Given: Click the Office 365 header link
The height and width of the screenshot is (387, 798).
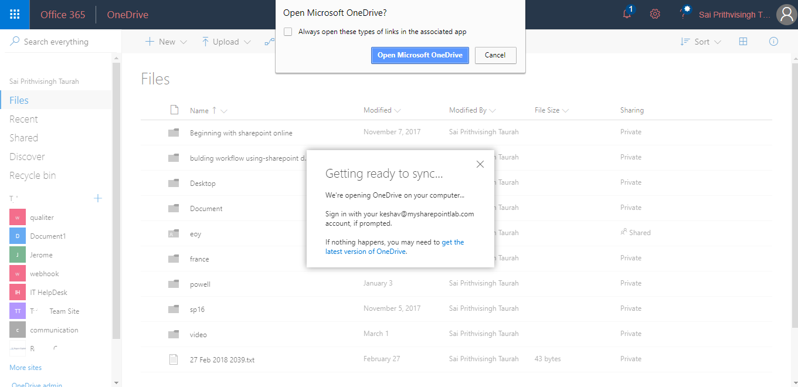Looking at the screenshot, I should pos(63,15).
